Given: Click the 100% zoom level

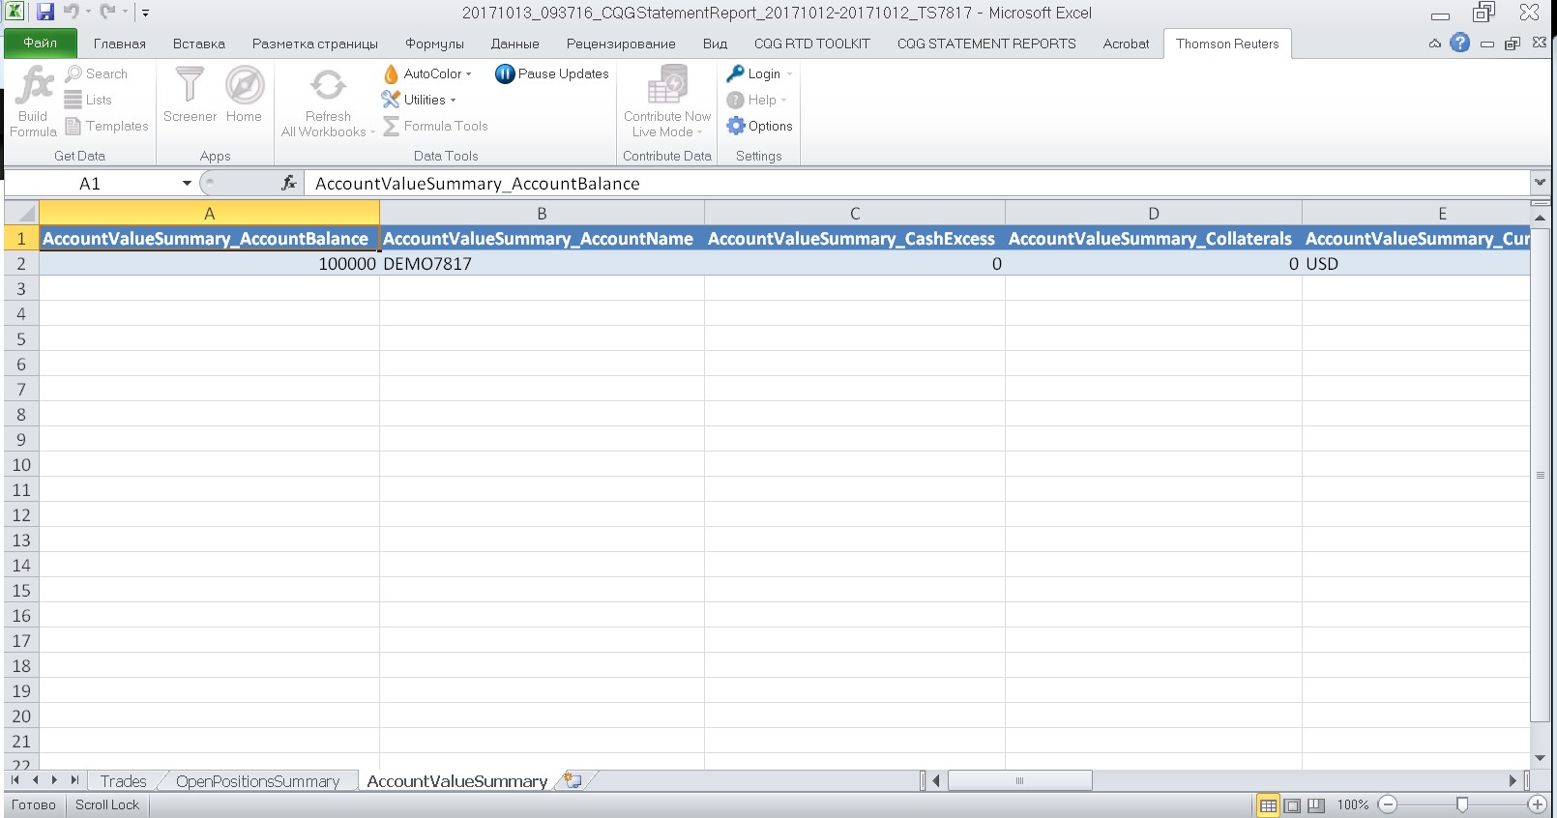Looking at the screenshot, I should (x=1352, y=804).
